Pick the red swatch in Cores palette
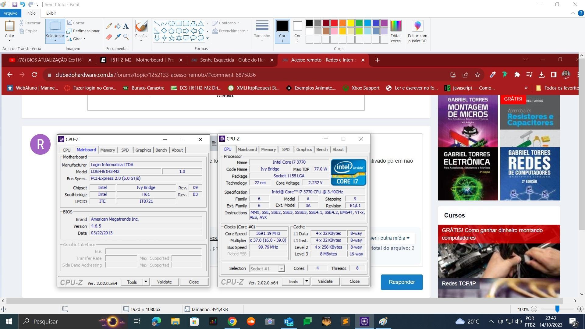The width and height of the screenshot is (585, 329). click(334, 23)
